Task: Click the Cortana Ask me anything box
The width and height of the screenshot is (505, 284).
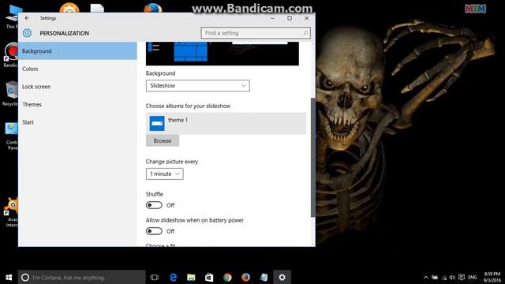Action: (81, 277)
